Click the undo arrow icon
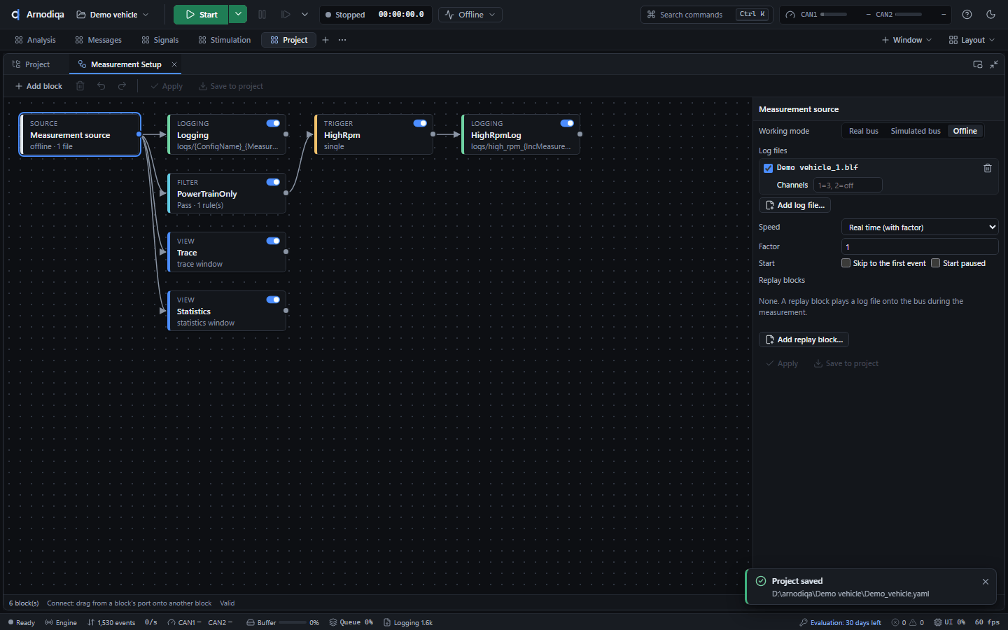The width and height of the screenshot is (1008, 630). pyautogui.click(x=101, y=86)
